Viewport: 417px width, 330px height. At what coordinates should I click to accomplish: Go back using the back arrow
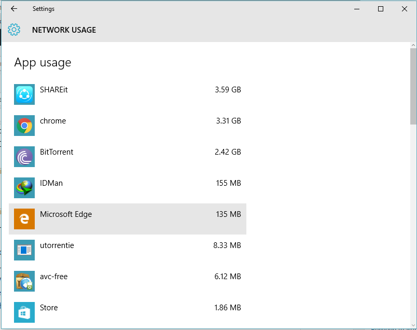click(14, 9)
